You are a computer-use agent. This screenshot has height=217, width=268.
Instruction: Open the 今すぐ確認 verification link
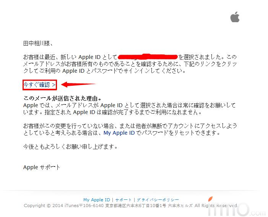click(39, 85)
